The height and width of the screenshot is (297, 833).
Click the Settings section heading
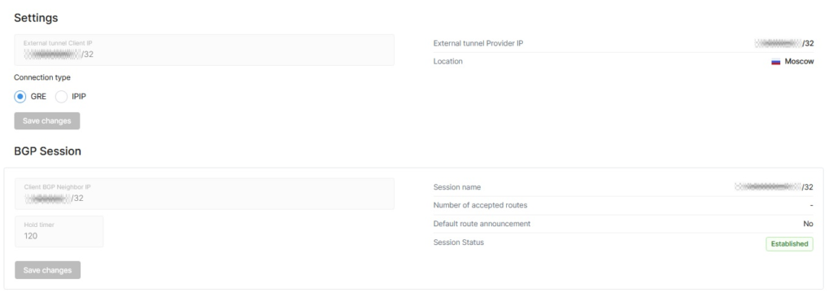(36, 18)
